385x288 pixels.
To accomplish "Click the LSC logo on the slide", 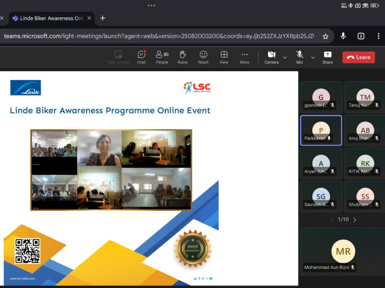I will [197, 88].
